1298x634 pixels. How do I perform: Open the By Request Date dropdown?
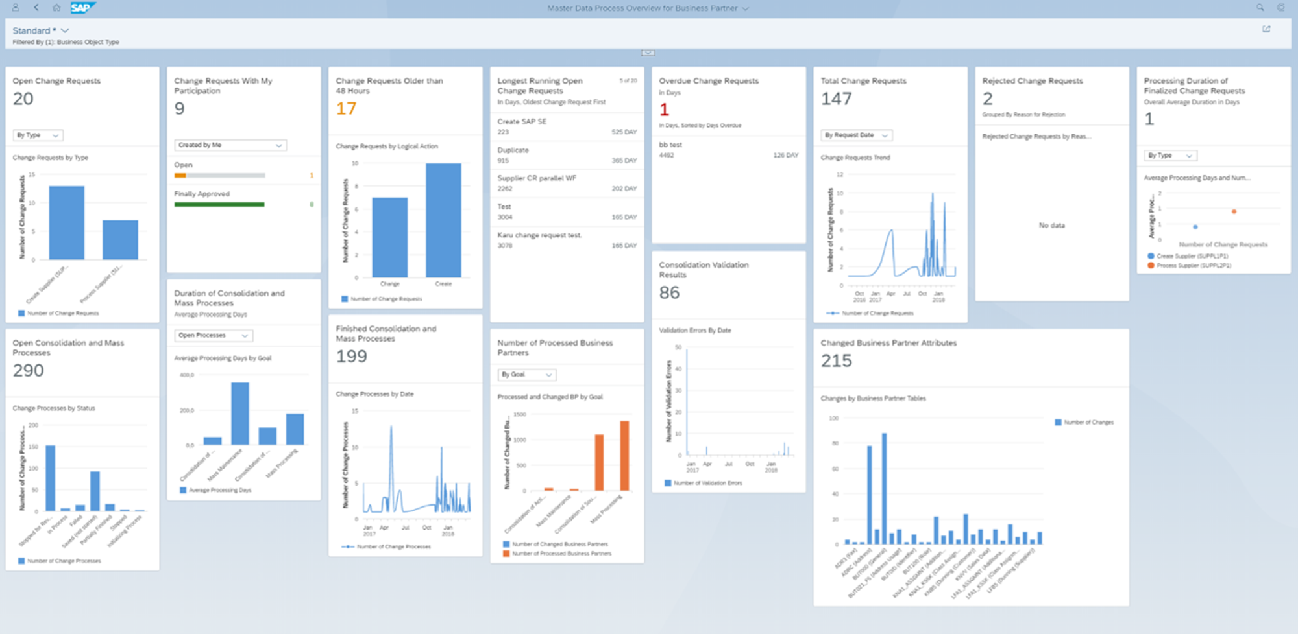pos(855,135)
